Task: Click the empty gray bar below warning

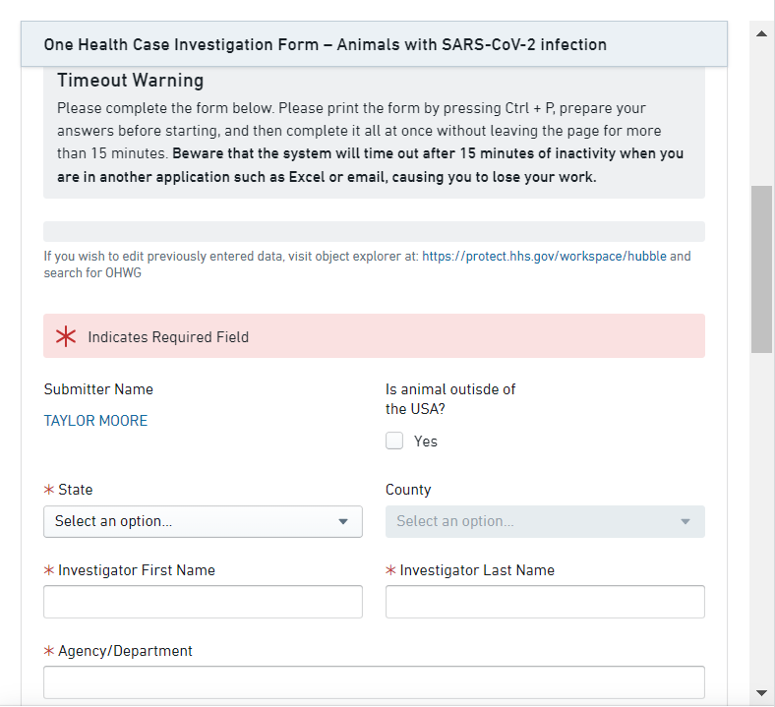Action: click(374, 231)
